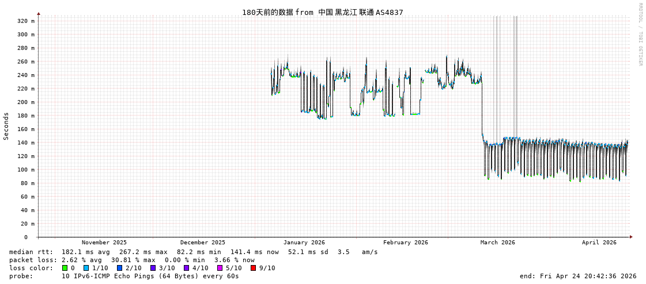
Task: Click the green 0 loss color swatch
Action: [x=65, y=268]
